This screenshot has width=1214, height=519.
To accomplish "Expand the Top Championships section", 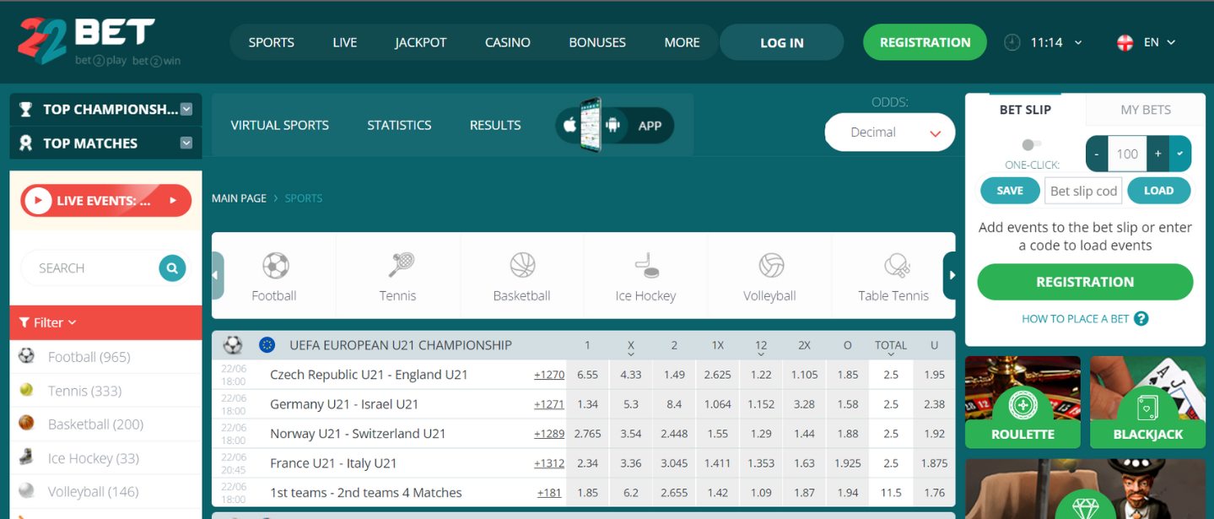I will (186, 109).
